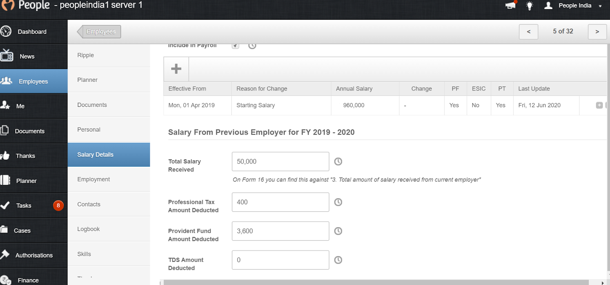This screenshot has width=610, height=285.
Task: Click the Authorisations gavel icon
Action: (5, 254)
